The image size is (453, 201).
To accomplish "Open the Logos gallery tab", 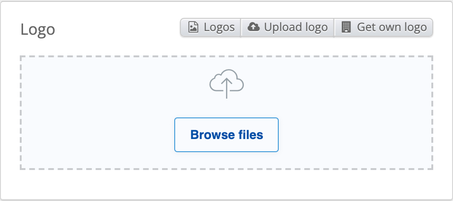I will click(x=211, y=27).
